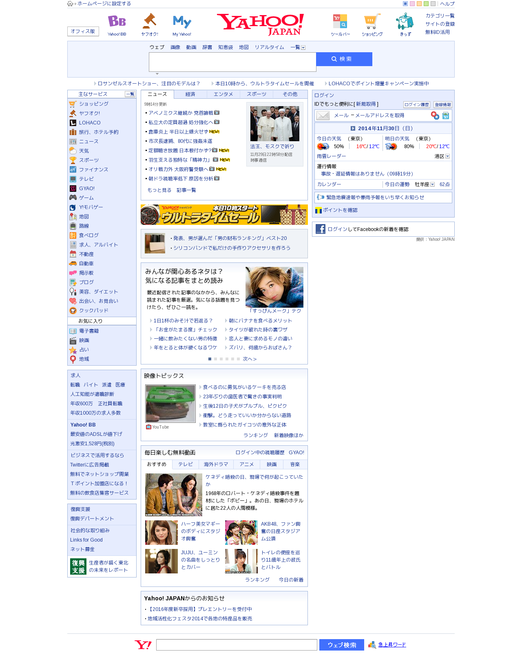Click the video topic hamster cage thumbnail
The height and width of the screenshot is (653, 522).
(170, 404)
